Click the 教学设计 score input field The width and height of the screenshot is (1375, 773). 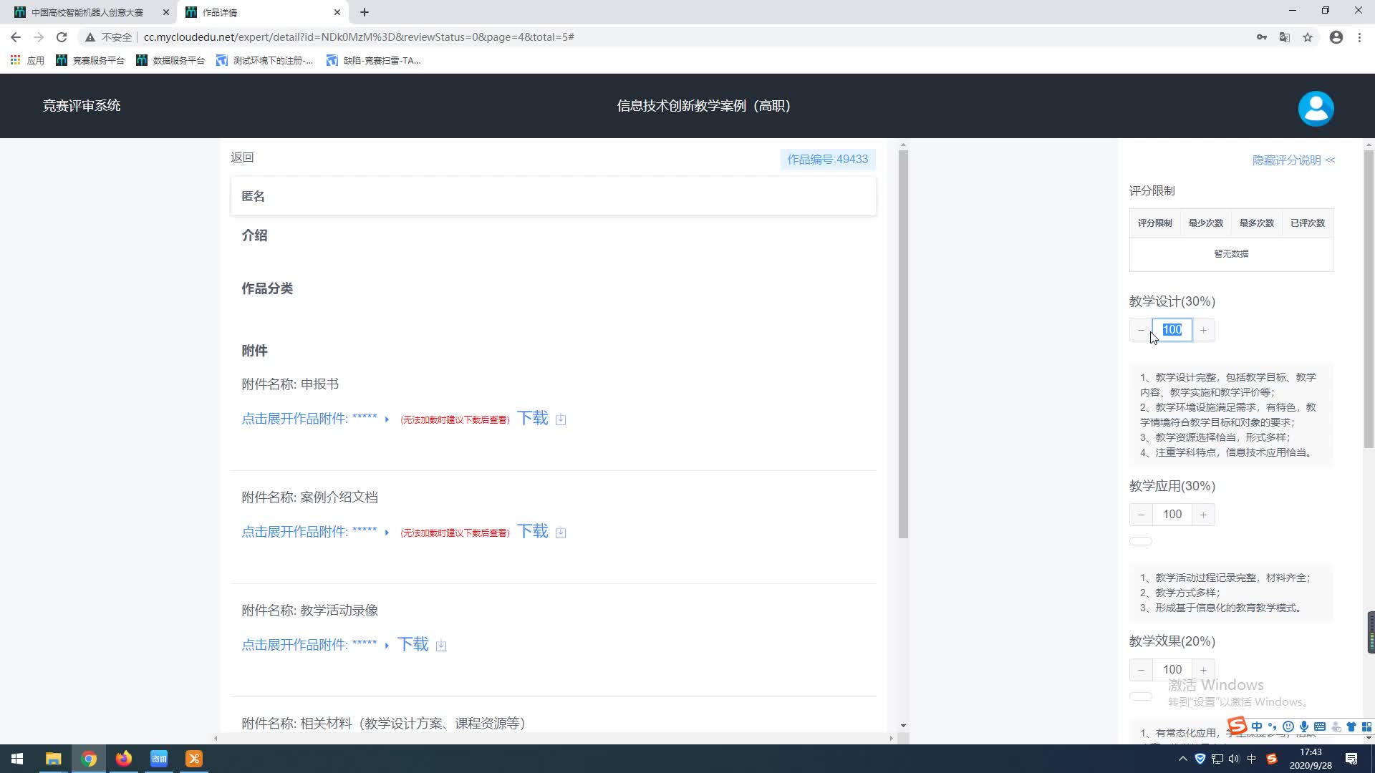click(1172, 330)
